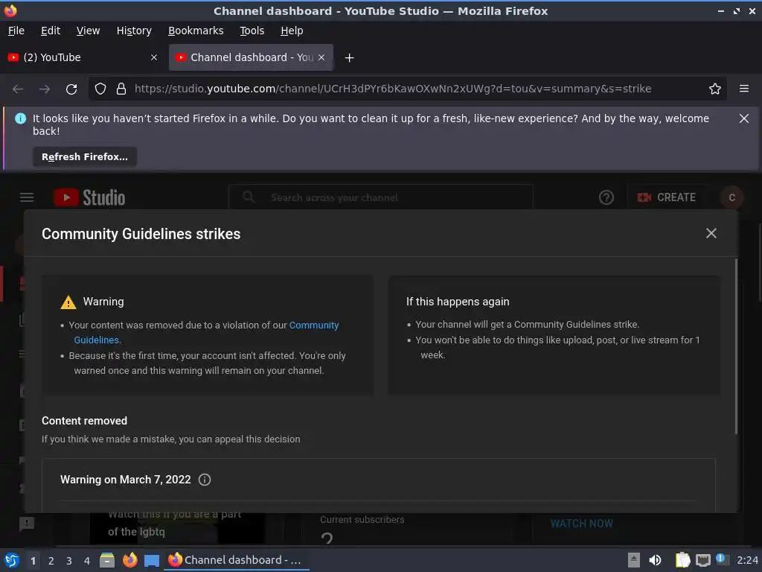Viewport: 762px width, 572px height.
Task: Click the show desktop taskbar icon
Action: [x=152, y=560]
